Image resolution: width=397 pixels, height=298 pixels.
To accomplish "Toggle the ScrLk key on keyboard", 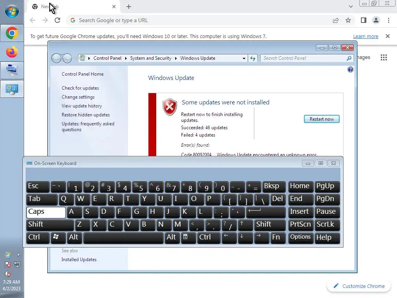I will pos(327,225).
